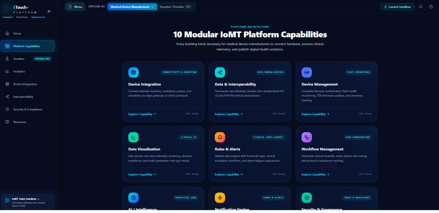This screenshot has height=213, width=439.
Task: Click the IoMT Sales Sandbox shield icon
Action: 7,200
